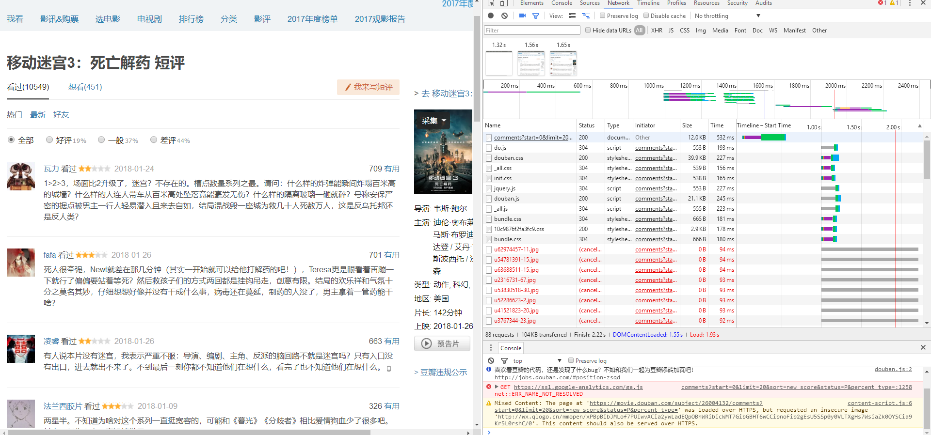931x435 pixels.
Task: Filter requests by XHR
Action: tap(657, 31)
